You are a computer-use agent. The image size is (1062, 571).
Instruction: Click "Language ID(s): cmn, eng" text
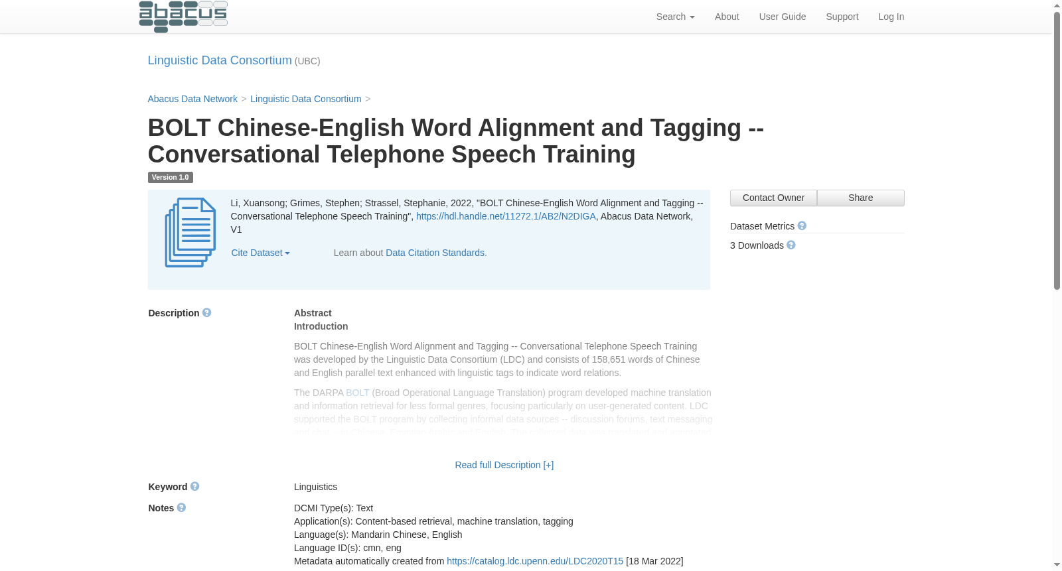(x=348, y=548)
